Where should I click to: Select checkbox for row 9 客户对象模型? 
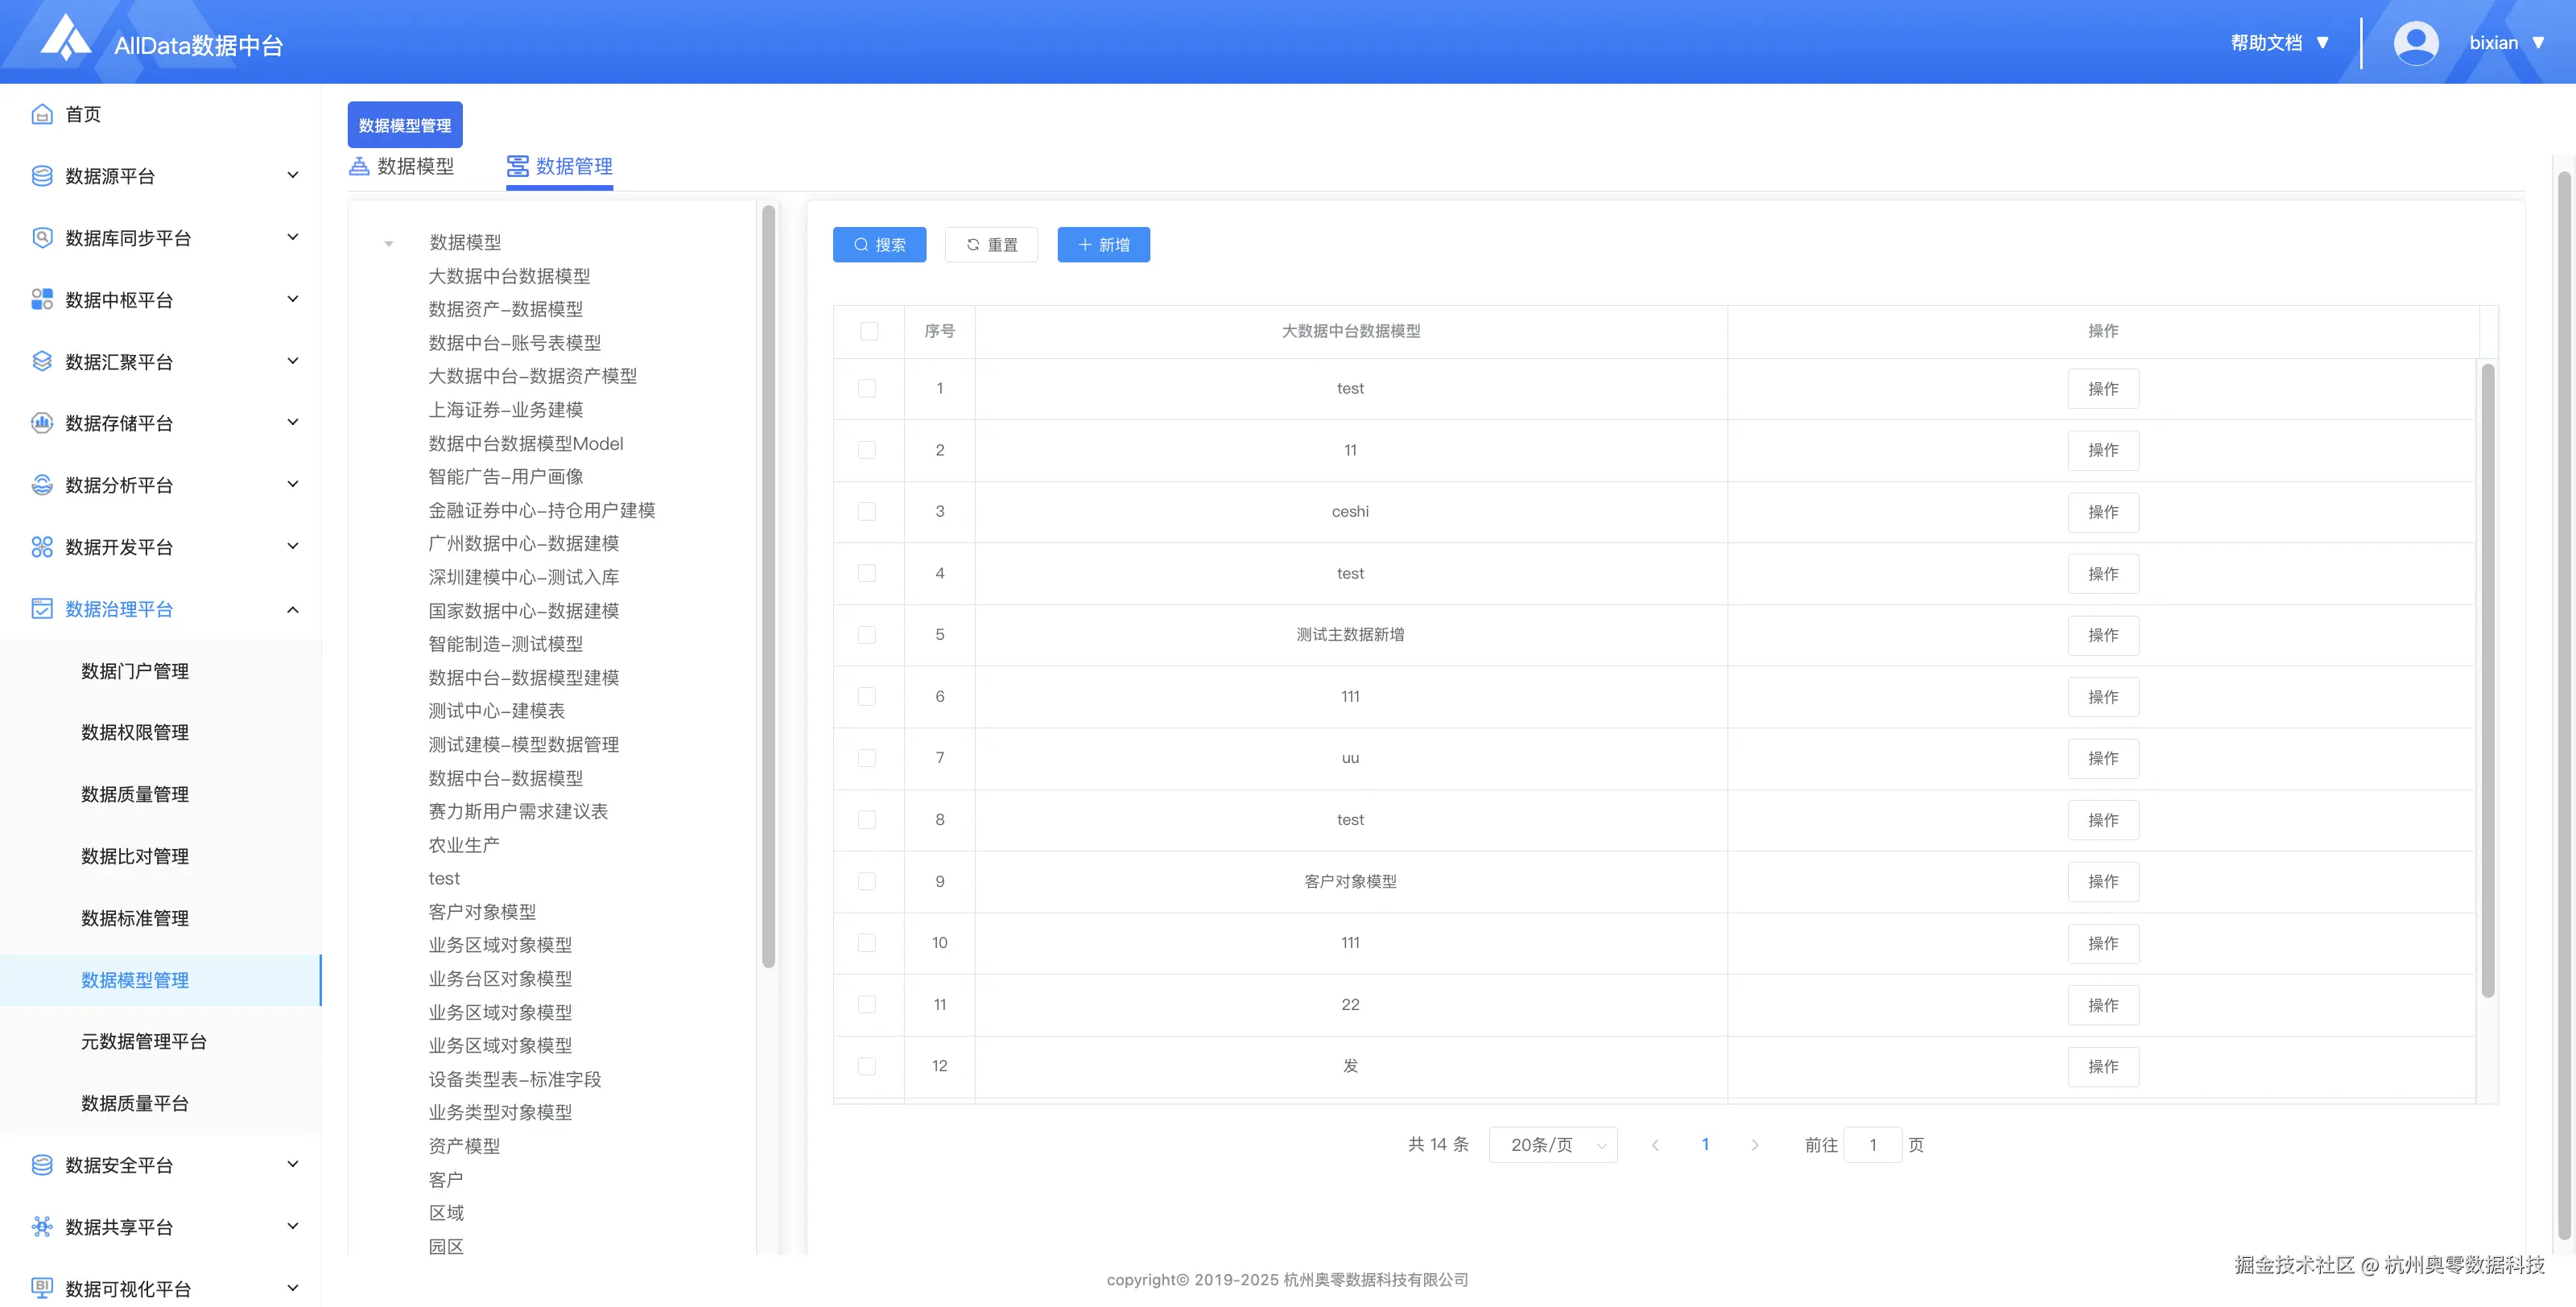click(x=867, y=882)
